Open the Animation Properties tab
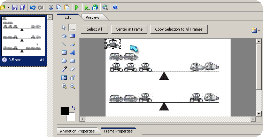 pyautogui.click(x=77, y=131)
